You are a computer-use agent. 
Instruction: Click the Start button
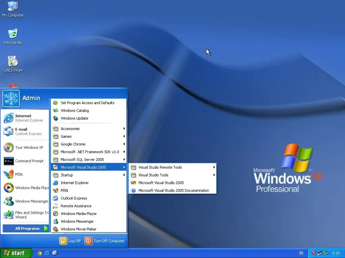click(16, 253)
